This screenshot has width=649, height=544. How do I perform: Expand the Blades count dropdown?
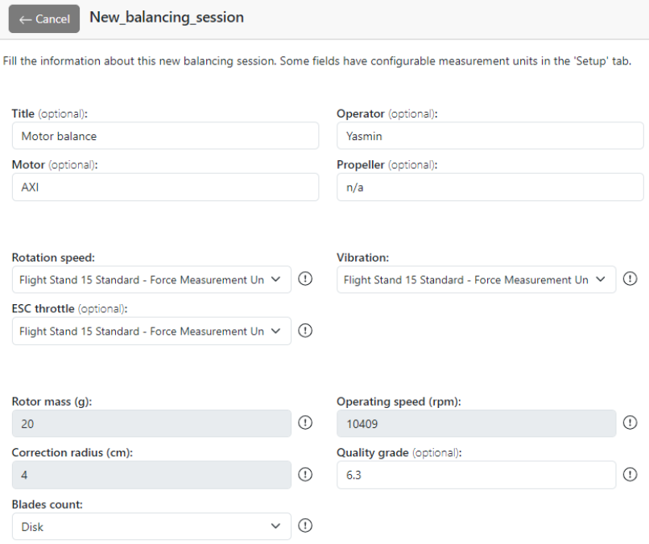click(151, 526)
